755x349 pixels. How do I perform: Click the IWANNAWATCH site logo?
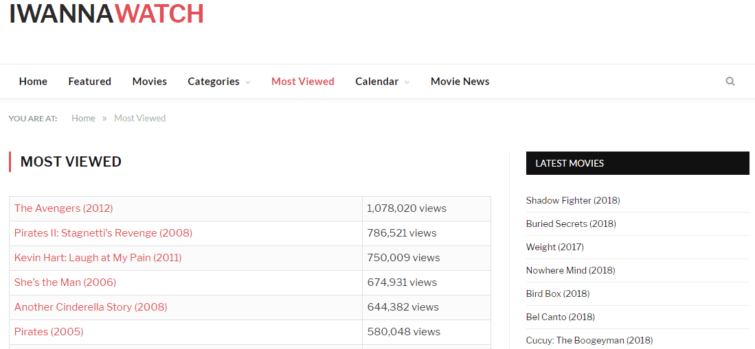point(106,14)
